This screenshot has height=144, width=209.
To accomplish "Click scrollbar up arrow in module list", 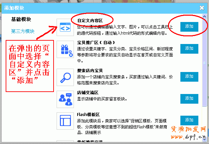I will (x=204, y=17).
